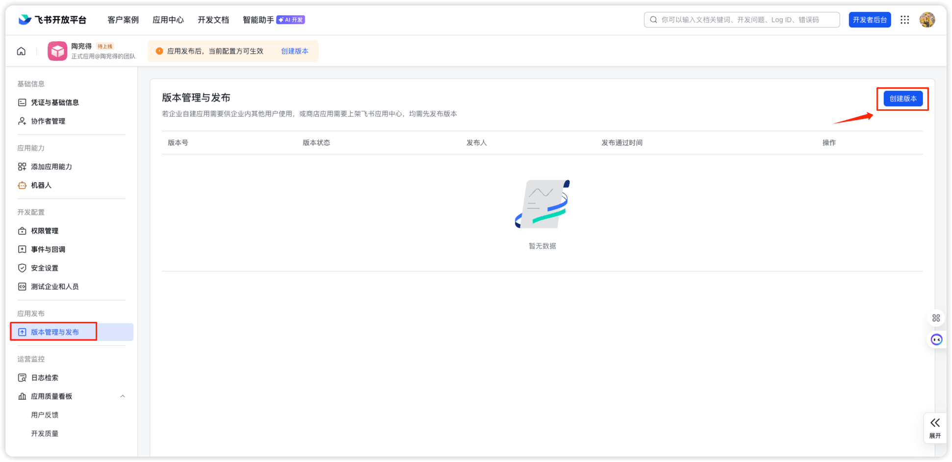
Task: Click the 日志检索 icon
Action: point(22,378)
